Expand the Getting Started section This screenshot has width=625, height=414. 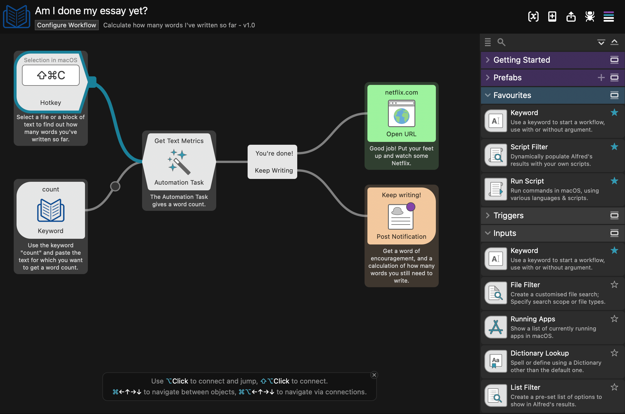(x=488, y=59)
